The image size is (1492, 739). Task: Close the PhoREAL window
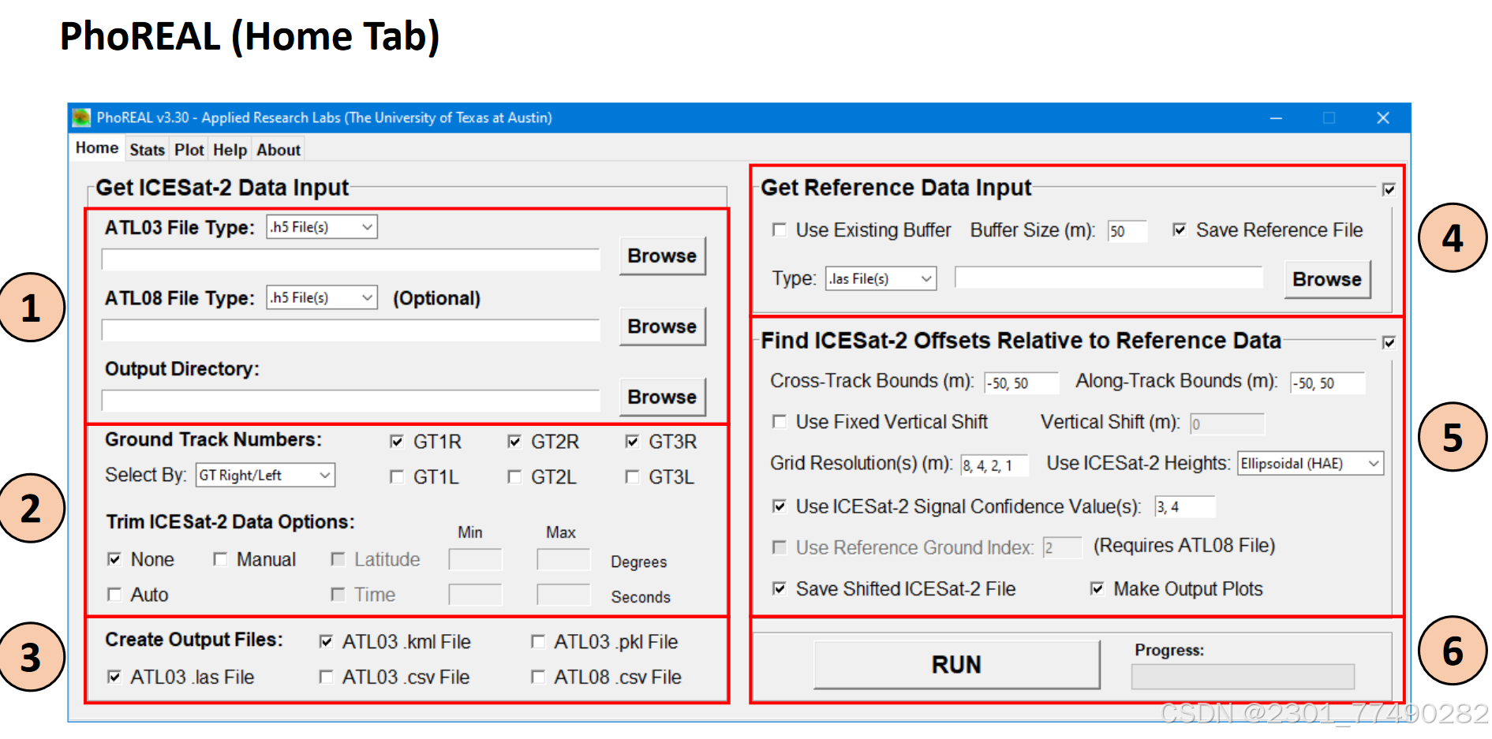point(1382,118)
